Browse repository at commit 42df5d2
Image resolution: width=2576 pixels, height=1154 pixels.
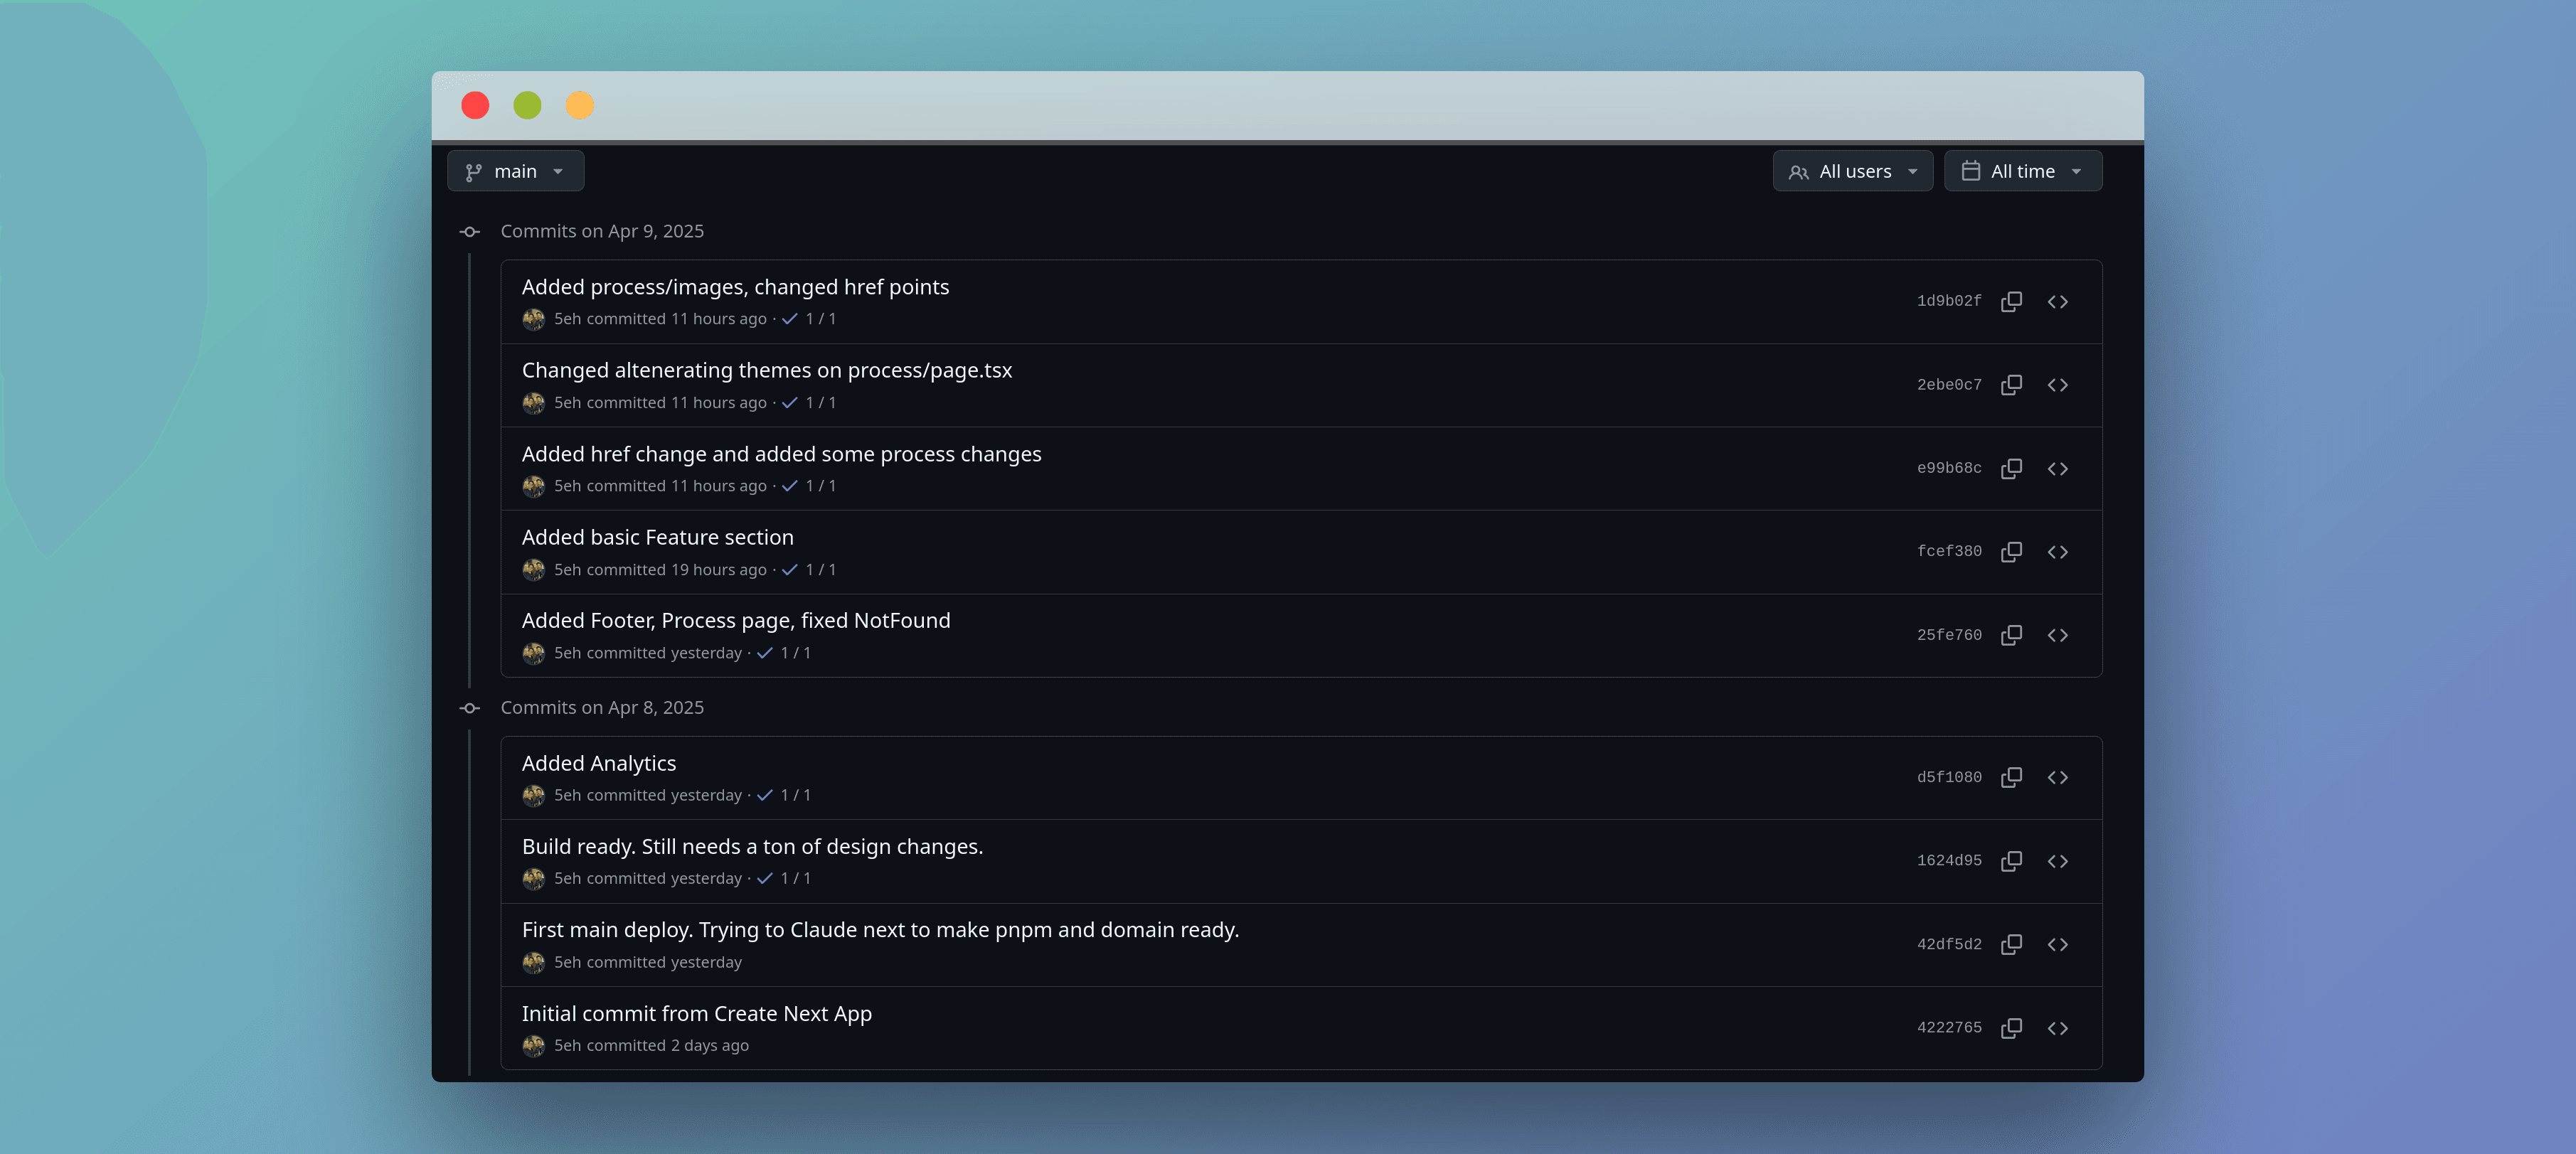click(2057, 944)
